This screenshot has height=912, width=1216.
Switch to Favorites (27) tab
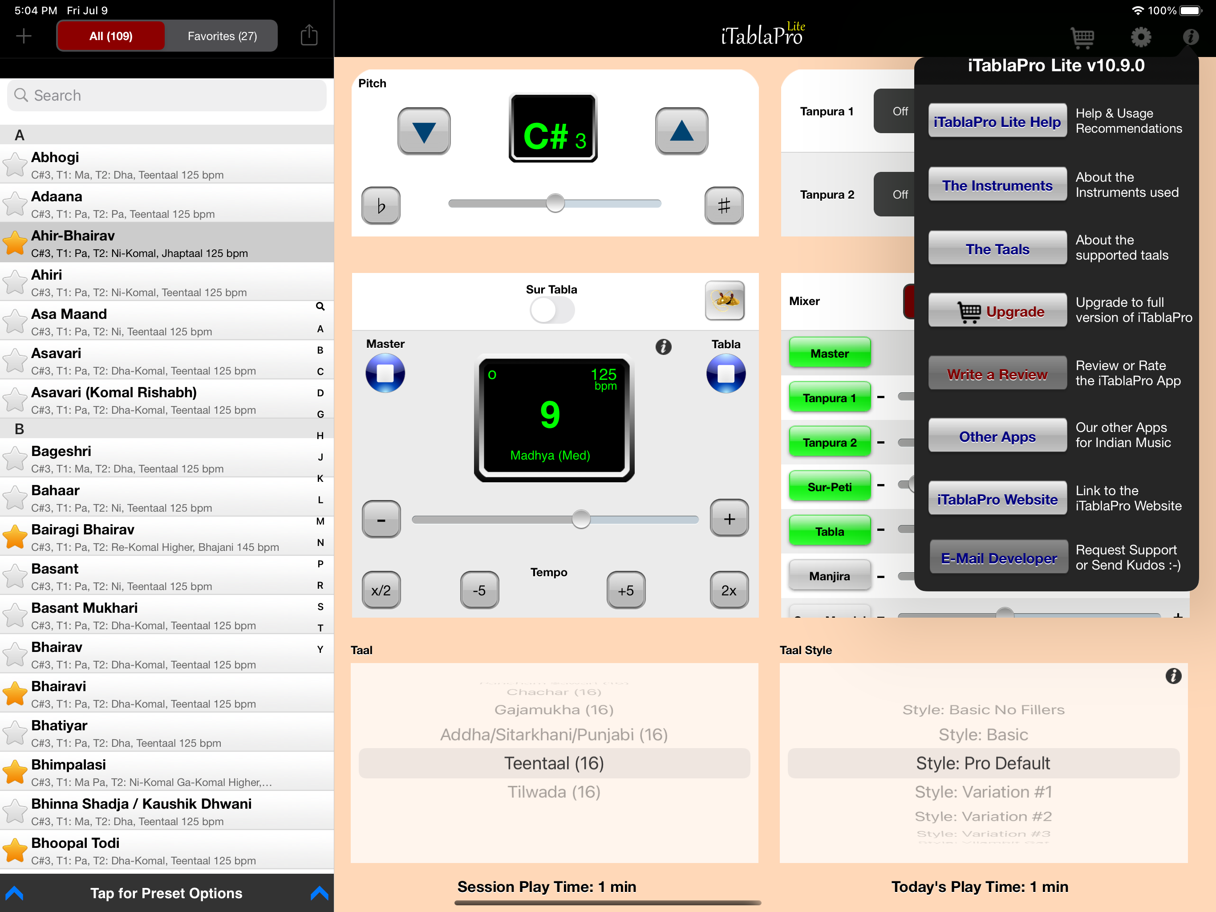(222, 36)
